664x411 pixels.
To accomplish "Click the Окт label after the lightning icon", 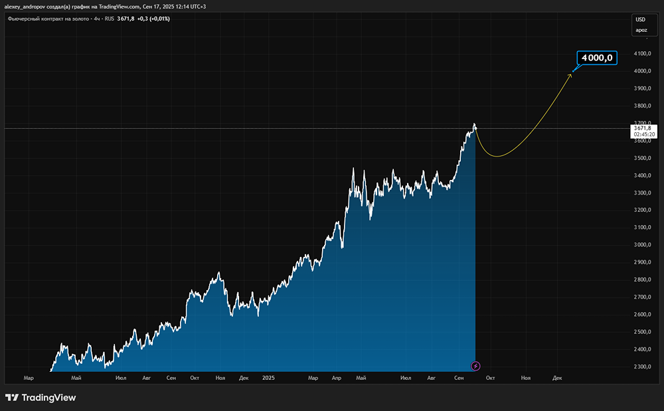I will click(490, 378).
